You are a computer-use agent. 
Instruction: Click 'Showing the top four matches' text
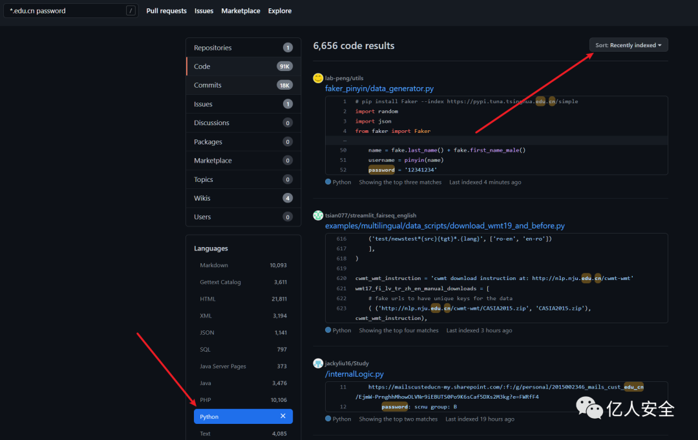point(398,330)
